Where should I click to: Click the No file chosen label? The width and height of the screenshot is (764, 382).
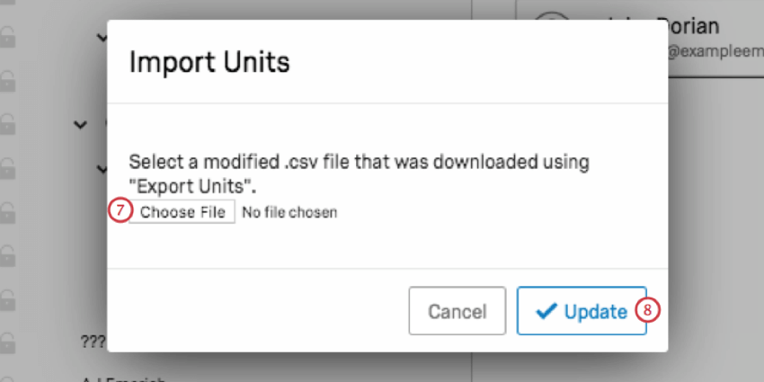click(x=289, y=212)
